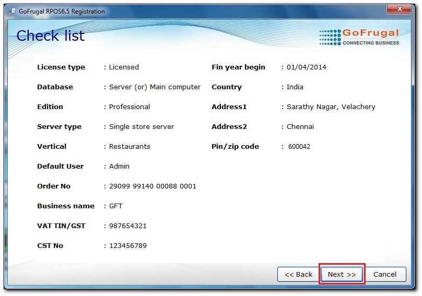This screenshot has height=296, width=422.
Task: Click the 'Address1' label
Action: (x=229, y=107)
